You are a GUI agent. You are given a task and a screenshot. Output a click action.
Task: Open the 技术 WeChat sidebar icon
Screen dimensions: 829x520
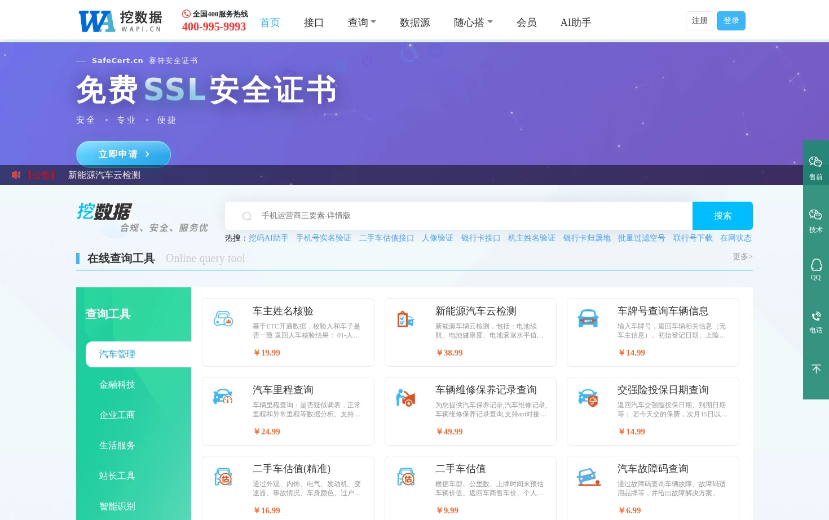pyautogui.click(x=815, y=215)
